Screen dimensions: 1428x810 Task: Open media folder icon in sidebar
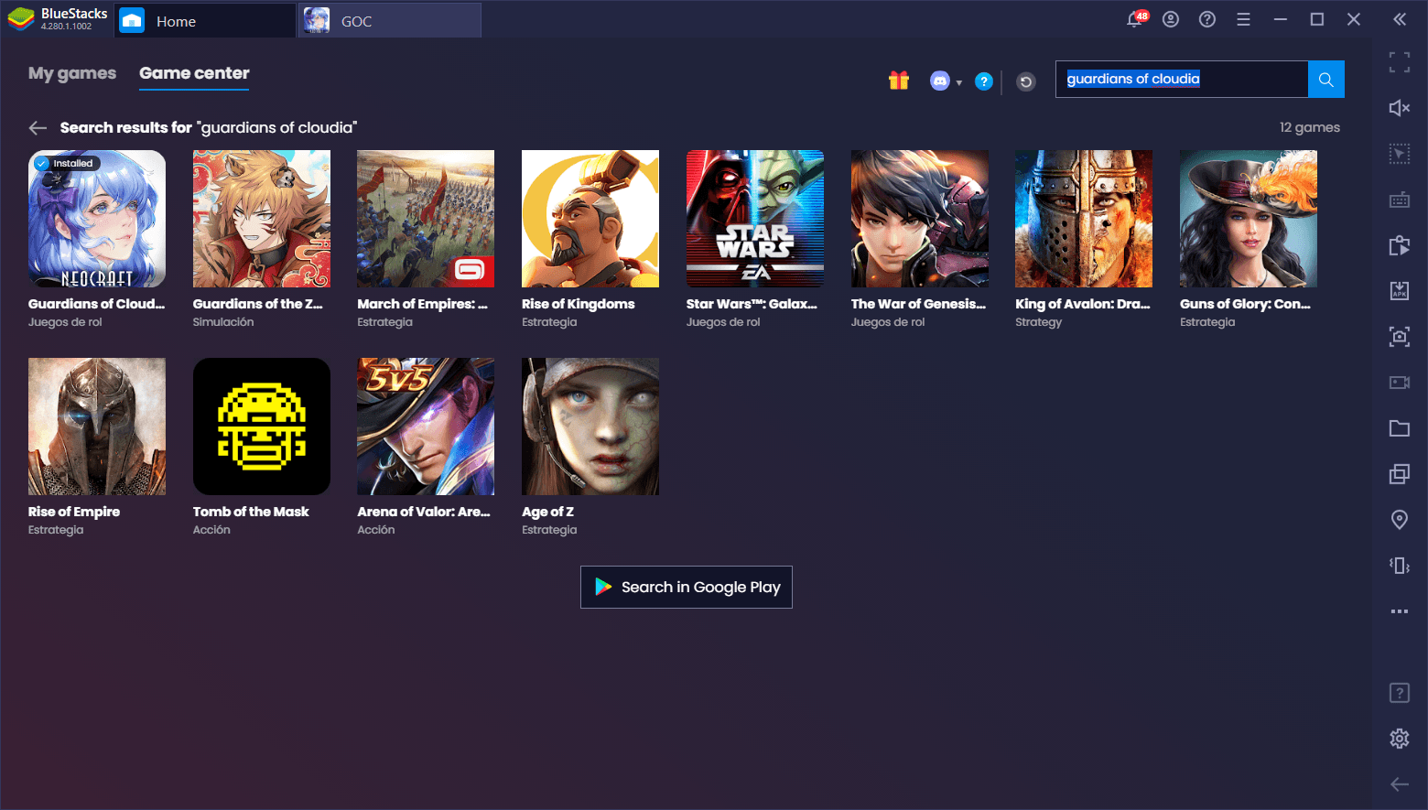click(x=1400, y=428)
